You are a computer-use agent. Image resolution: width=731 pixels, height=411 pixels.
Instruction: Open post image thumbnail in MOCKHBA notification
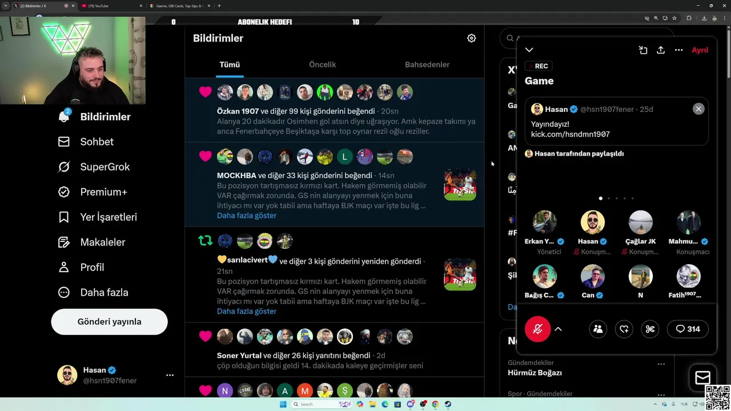point(460,184)
